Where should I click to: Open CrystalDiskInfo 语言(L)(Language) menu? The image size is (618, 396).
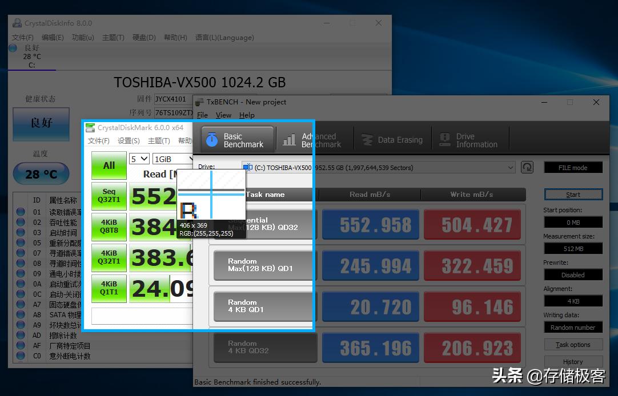224,38
